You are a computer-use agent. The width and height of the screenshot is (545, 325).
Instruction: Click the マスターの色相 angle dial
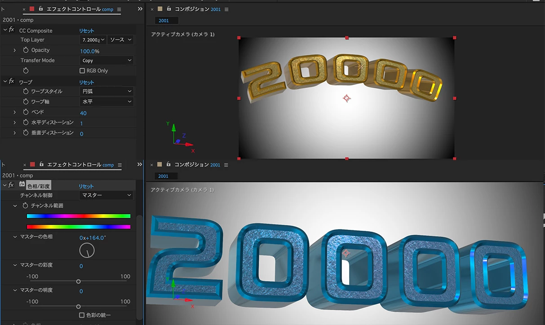pyautogui.click(x=87, y=250)
